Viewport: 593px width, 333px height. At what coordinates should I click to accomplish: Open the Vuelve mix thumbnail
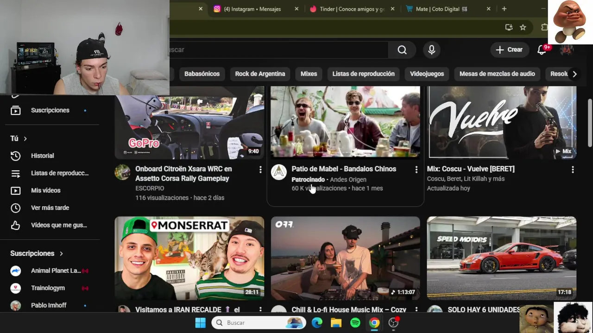click(502, 123)
